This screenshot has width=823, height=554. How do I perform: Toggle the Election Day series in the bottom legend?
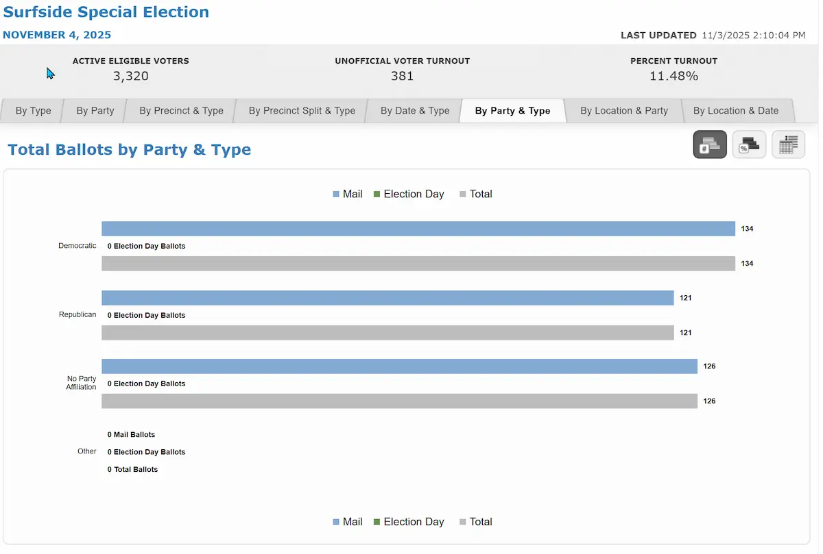coord(409,522)
